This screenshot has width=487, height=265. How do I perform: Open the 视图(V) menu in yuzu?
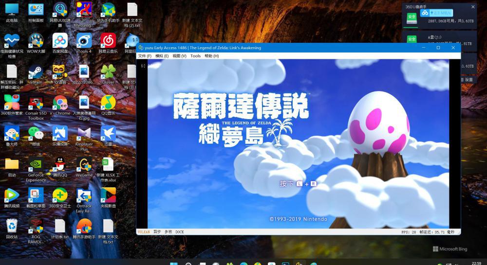click(180, 56)
